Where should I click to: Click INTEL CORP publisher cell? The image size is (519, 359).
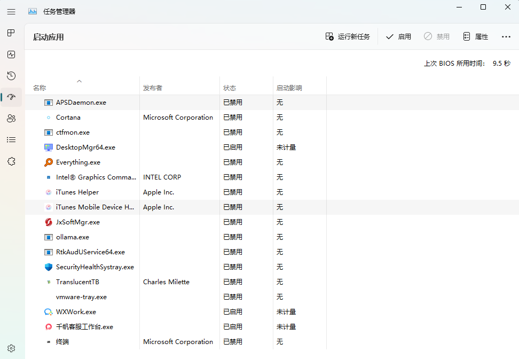point(162,177)
